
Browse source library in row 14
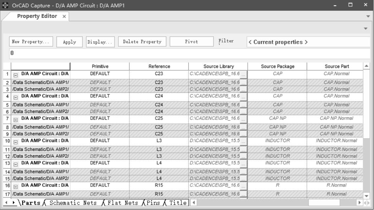[x=243, y=172]
